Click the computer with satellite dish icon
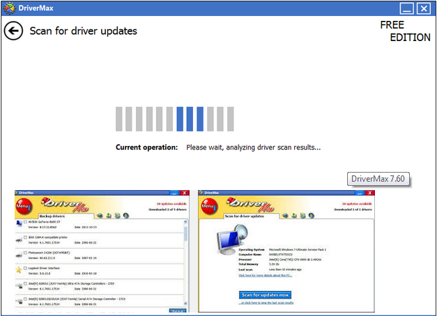437x316 pixels. [x=232, y=239]
